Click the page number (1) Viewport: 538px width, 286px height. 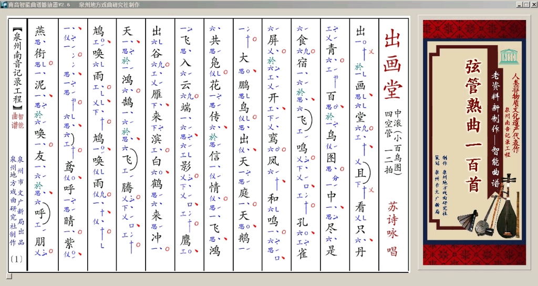pos(16,259)
